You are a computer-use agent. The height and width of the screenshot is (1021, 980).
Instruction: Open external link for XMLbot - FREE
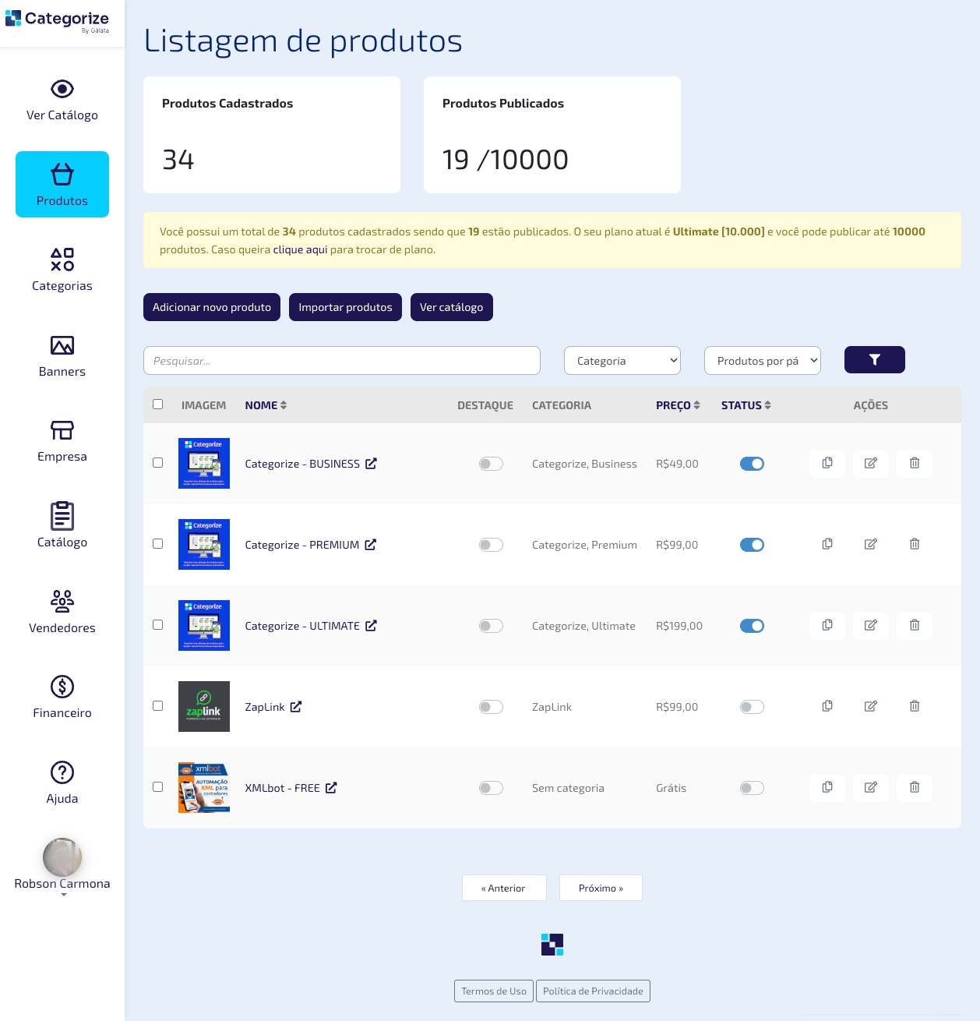(331, 788)
